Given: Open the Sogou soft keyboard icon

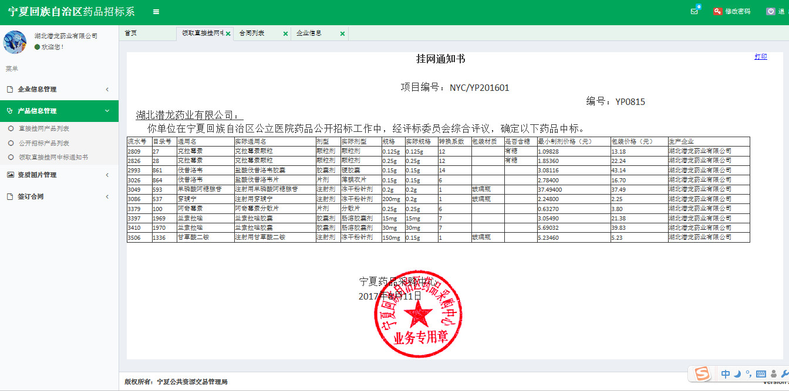Looking at the screenshot, I should click(761, 374).
